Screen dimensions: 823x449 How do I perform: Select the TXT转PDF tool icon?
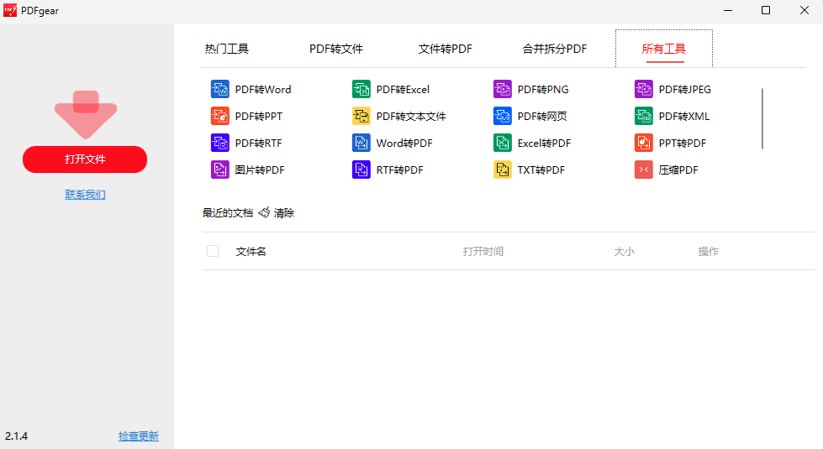[x=503, y=170]
